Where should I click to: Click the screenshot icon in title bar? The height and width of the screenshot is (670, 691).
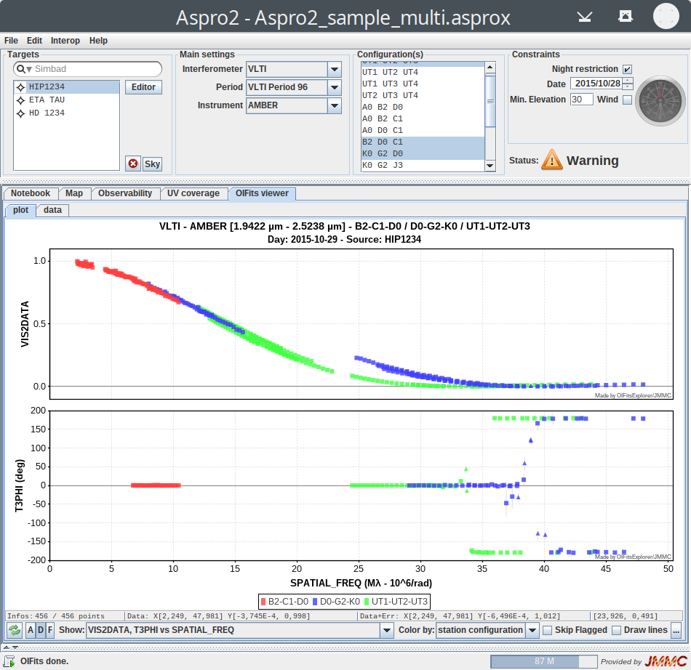(626, 16)
